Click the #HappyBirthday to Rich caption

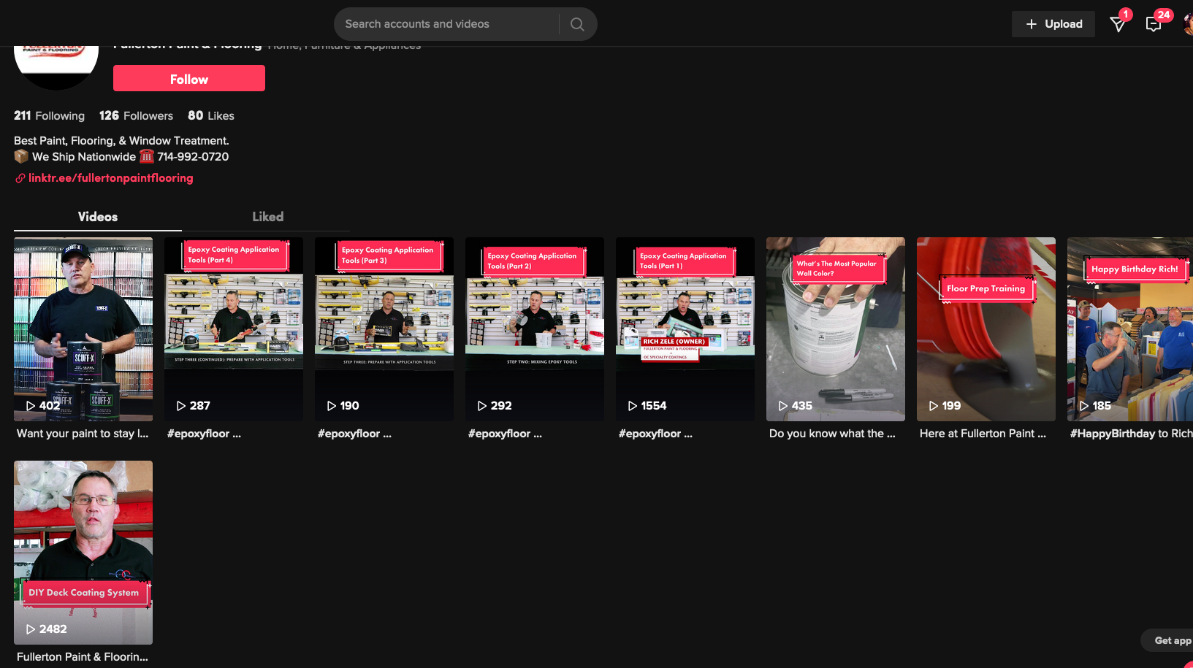pyautogui.click(x=1131, y=434)
